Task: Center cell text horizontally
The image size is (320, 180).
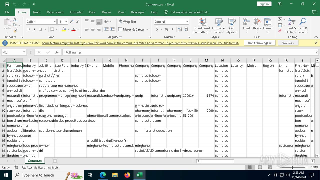Action: pos(93,29)
